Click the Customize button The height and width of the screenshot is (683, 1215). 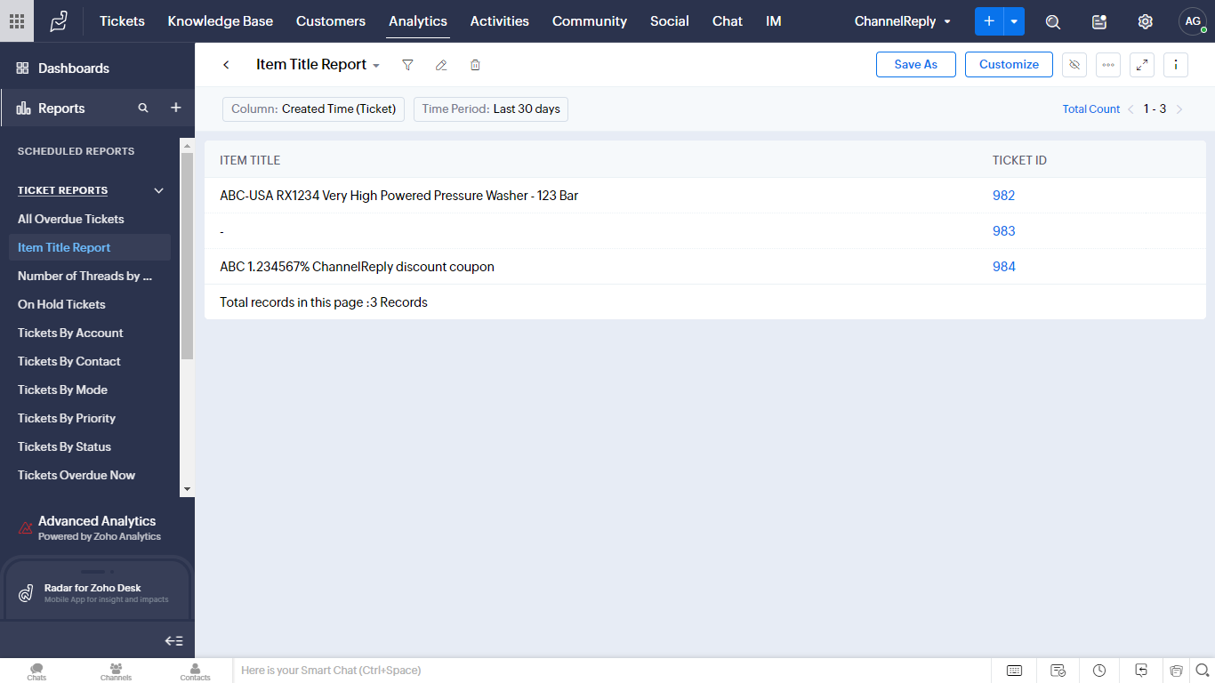click(x=1009, y=64)
